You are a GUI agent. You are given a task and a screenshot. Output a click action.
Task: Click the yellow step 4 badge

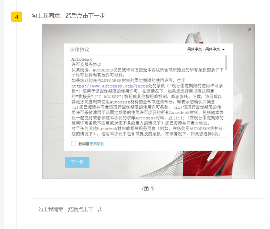[16, 17]
